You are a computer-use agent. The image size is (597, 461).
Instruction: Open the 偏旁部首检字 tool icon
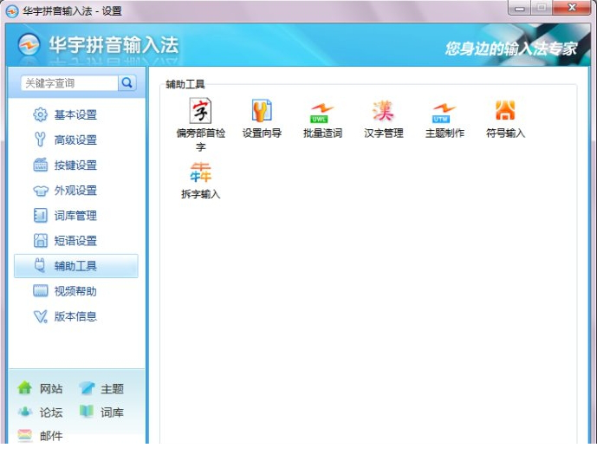(200, 111)
